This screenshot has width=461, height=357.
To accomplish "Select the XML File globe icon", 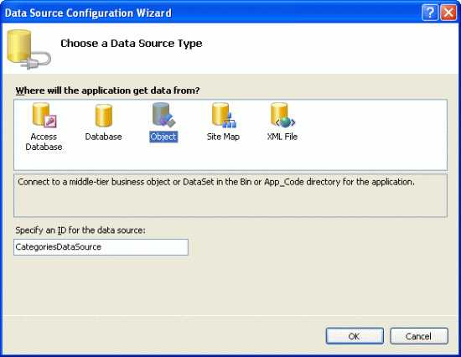I will coord(282,115).
